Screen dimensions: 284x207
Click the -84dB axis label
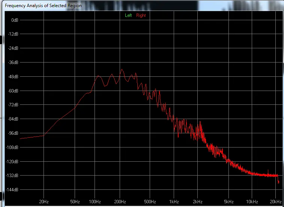point(13,119)
